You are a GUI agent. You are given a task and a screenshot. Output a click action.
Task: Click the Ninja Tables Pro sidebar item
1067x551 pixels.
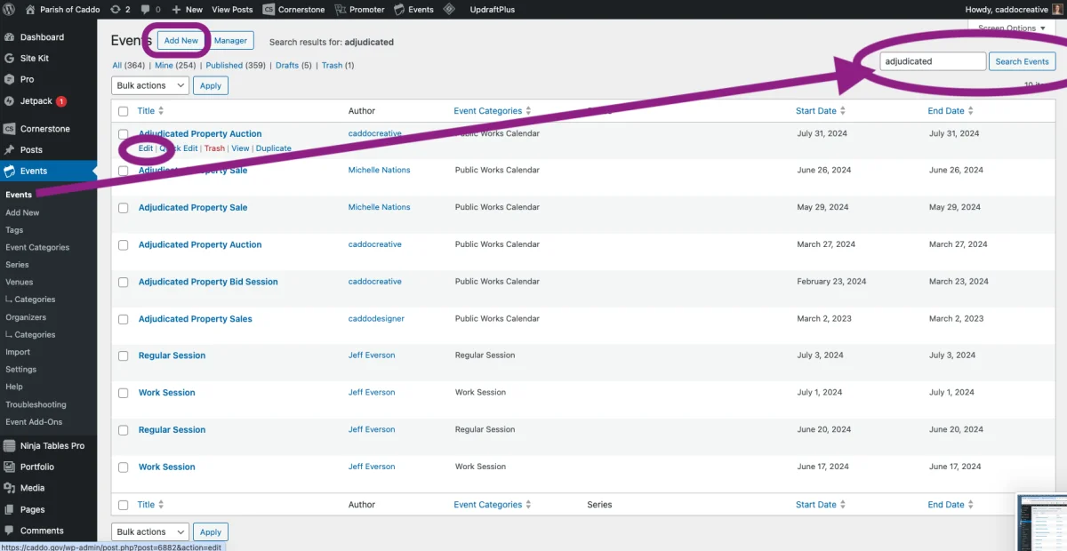[52, 445]
